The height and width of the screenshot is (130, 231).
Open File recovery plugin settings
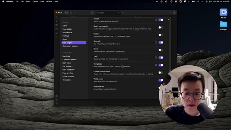pos(74,66)
